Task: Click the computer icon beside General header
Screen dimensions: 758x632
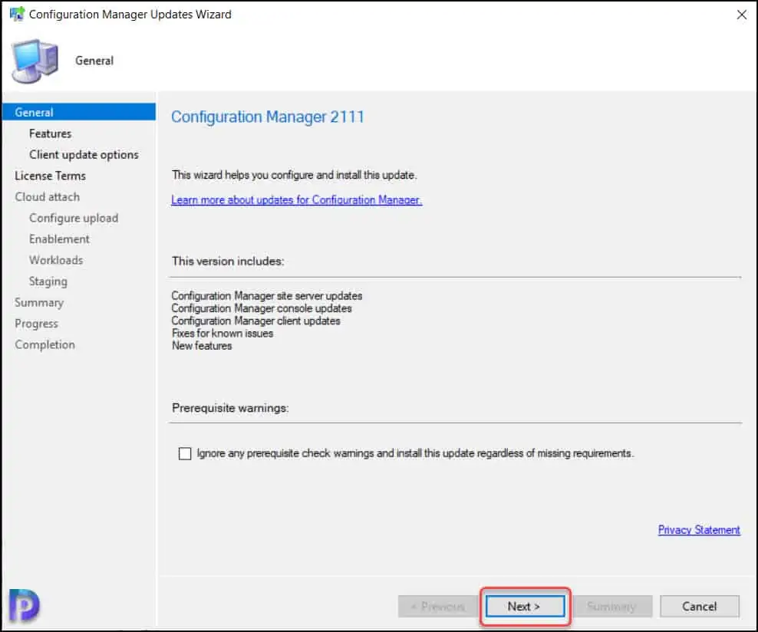Action: (35, 61)
